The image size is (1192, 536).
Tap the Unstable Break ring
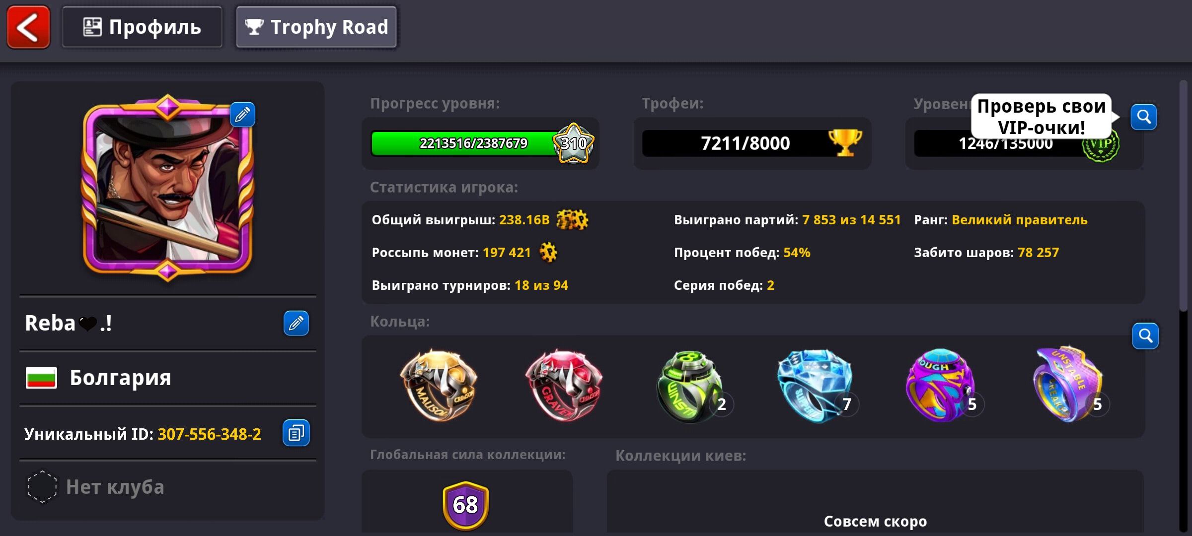click(1069, 386)
